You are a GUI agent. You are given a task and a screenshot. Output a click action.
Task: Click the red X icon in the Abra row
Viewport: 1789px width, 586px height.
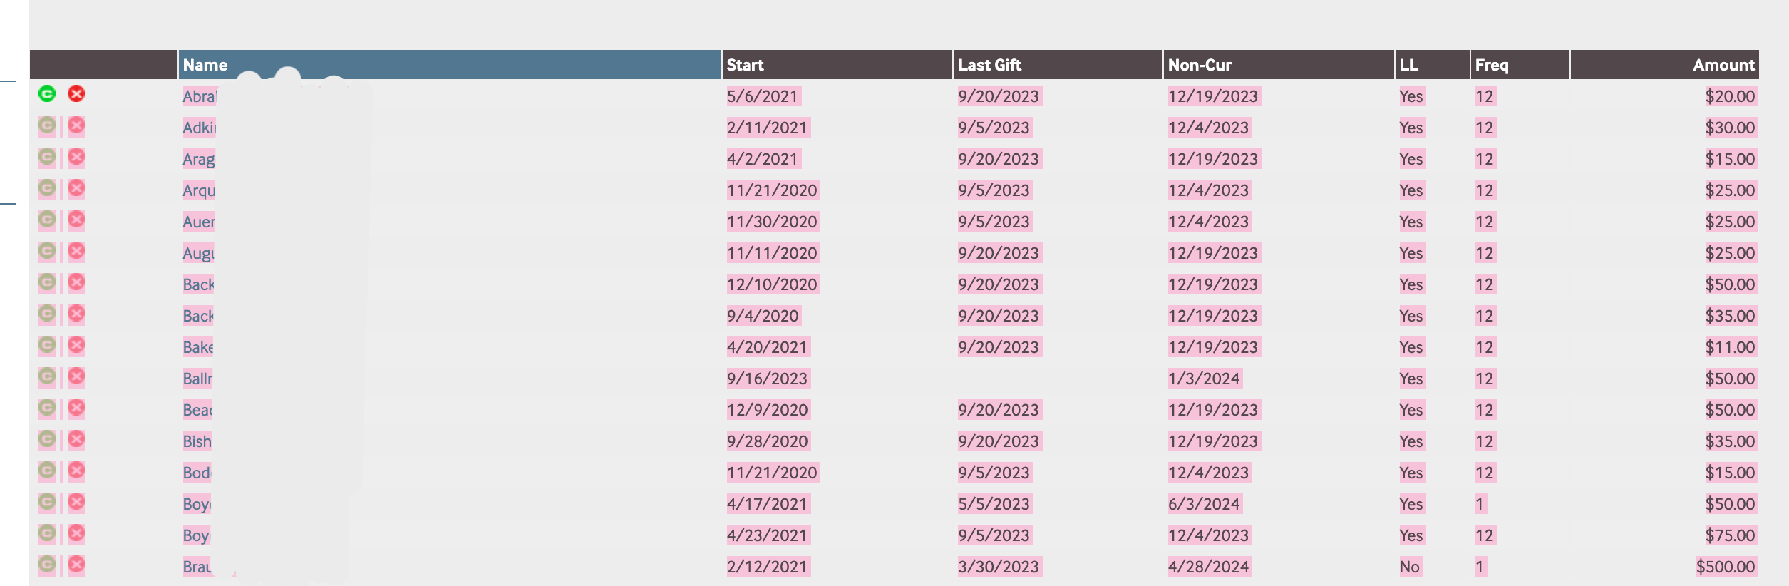pos(76,93)
